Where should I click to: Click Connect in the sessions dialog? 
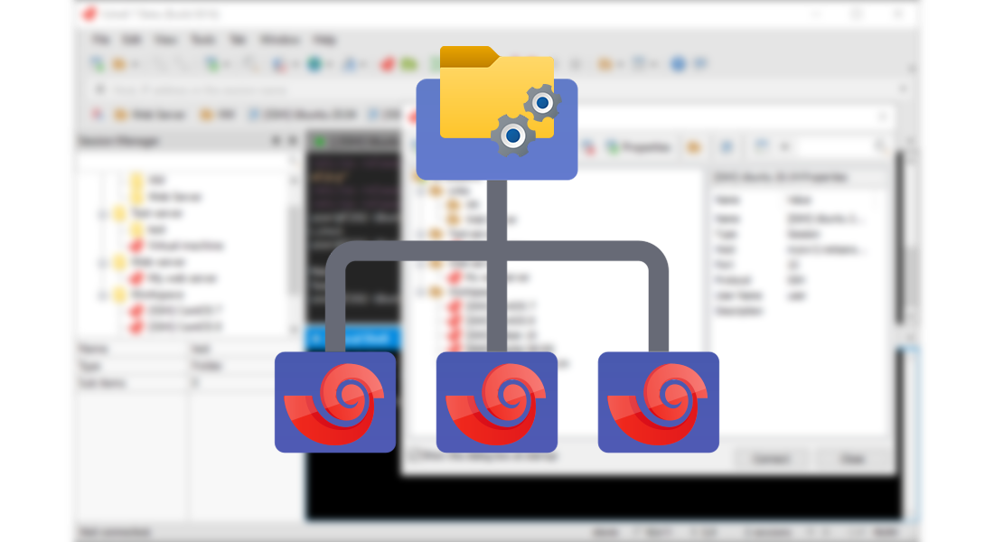(x=771, y=459)
